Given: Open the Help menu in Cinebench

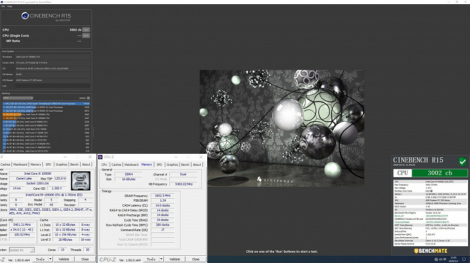Looking at the screenshot, I should point(9,7).
